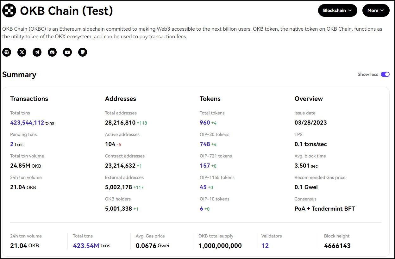The image size is (395, 259).
Task: View the 748 OIP-20 tokens
Action: pos(205,144)
